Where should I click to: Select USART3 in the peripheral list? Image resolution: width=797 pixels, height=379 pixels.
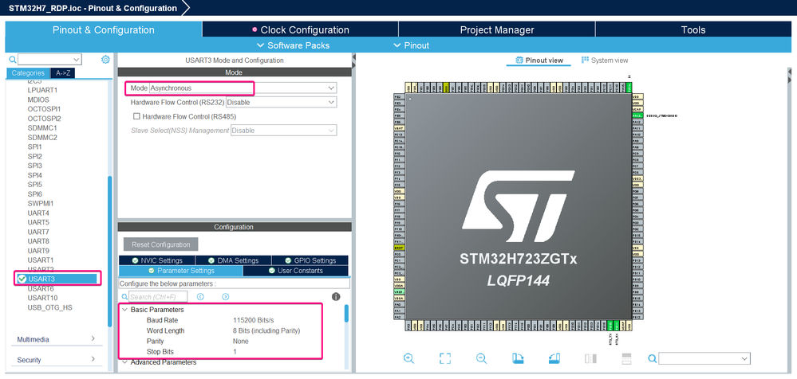coord(57,279)
